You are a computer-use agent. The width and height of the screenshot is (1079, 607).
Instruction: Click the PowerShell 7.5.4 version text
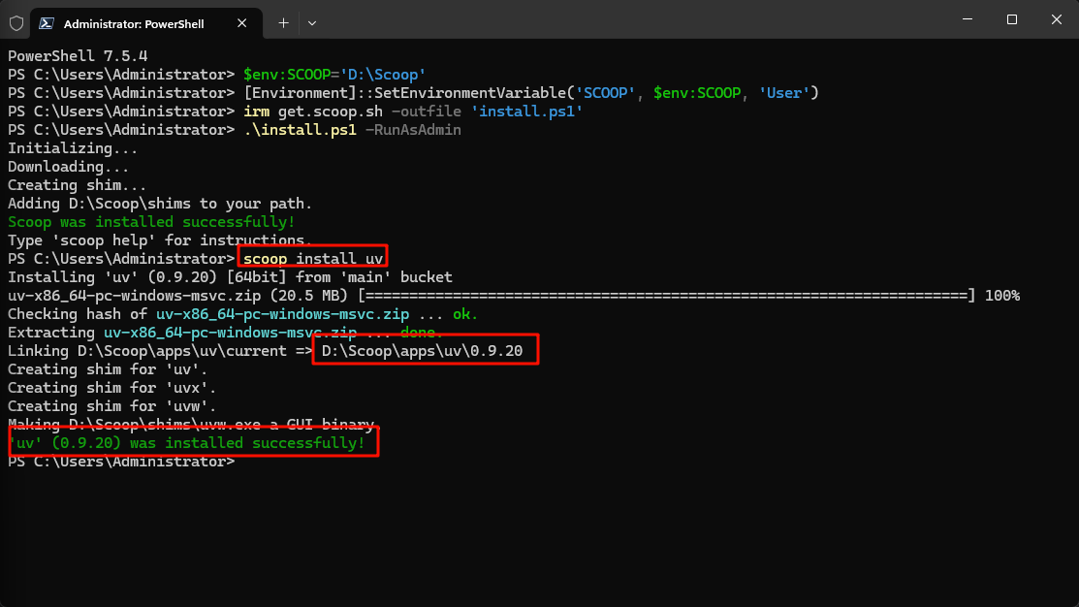click(77, 56)
